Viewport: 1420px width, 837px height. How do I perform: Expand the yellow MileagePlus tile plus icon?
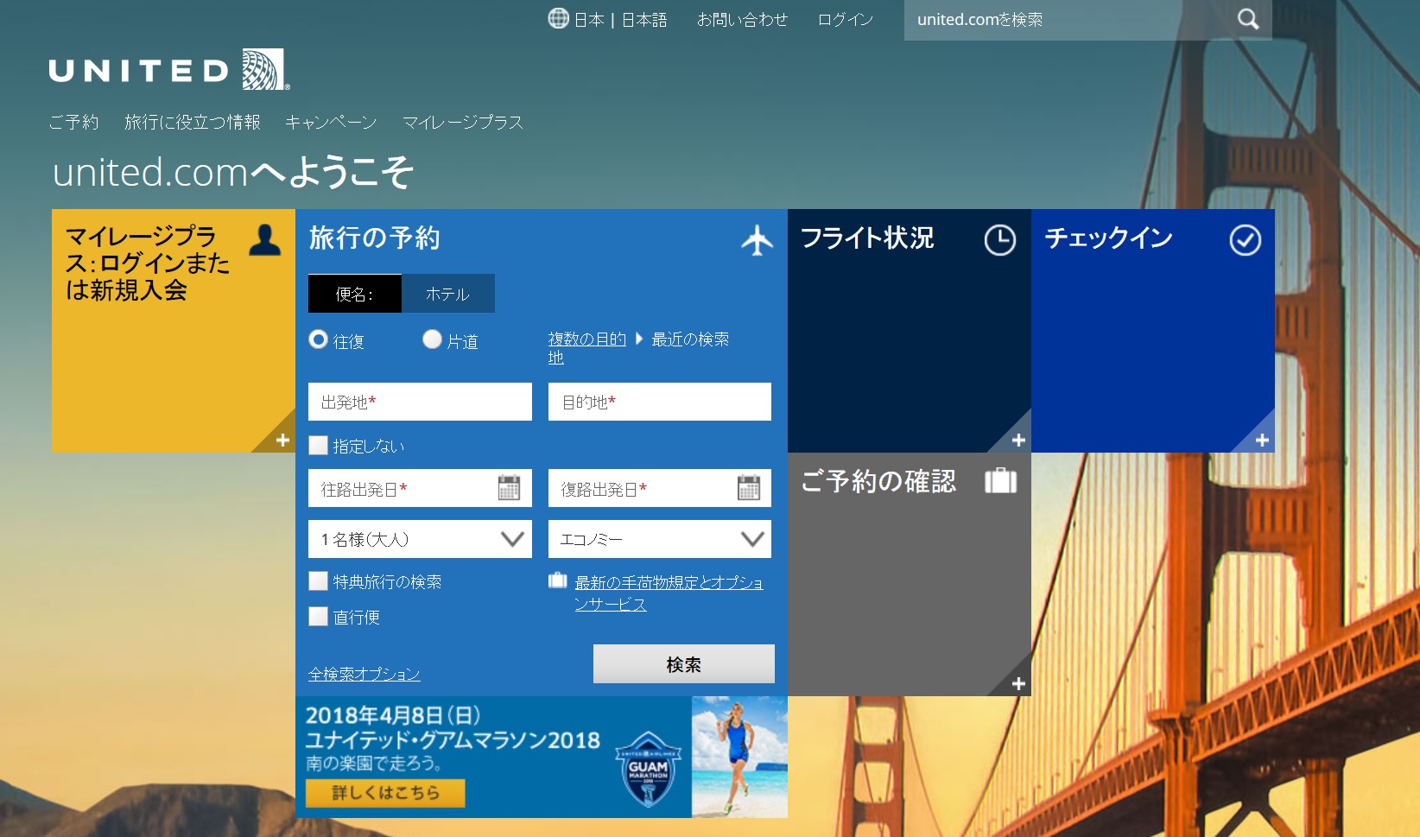(x=282, y=441)
